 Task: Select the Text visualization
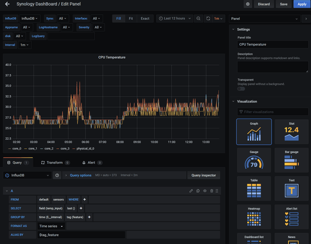click(x=292, y=188)
